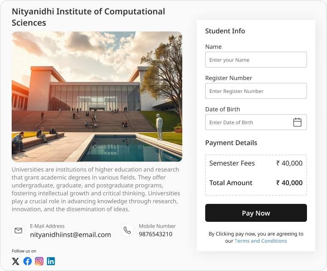Focus the Enter your Name field
The height and width of the screenshot is (271, 327).
coord(256,60)
